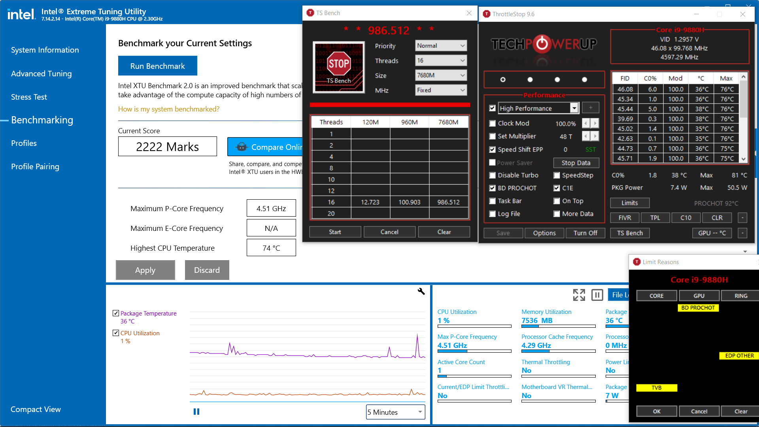Viewport: 759px width, 427px height.
Task: Expand the monitor panel down arrow
Action: tap(745, 251)
